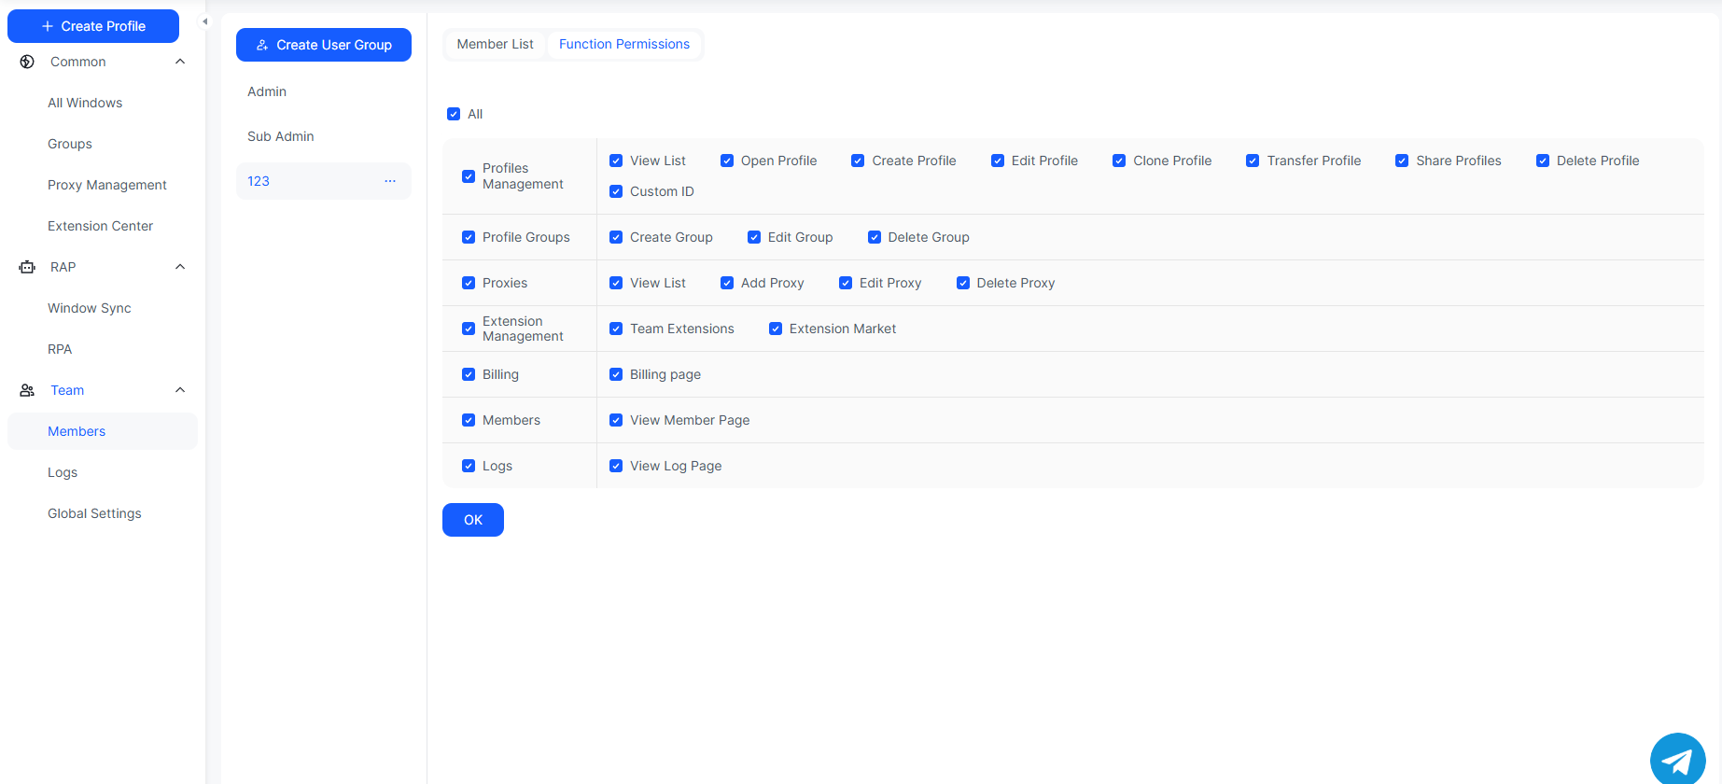Click the Team people icon
This screenshot has height=784, width=1722.
coord(27,390)
